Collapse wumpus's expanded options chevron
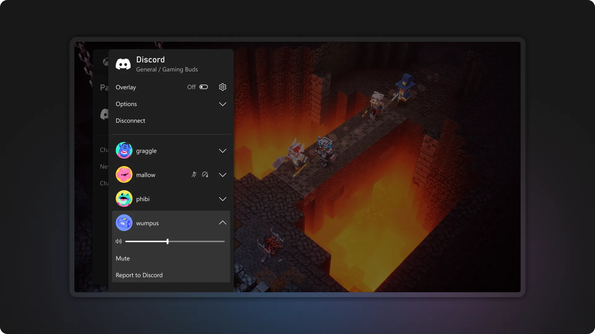Image resolution: width=595 pixels, height=334 pixels. tap(223, 223)
